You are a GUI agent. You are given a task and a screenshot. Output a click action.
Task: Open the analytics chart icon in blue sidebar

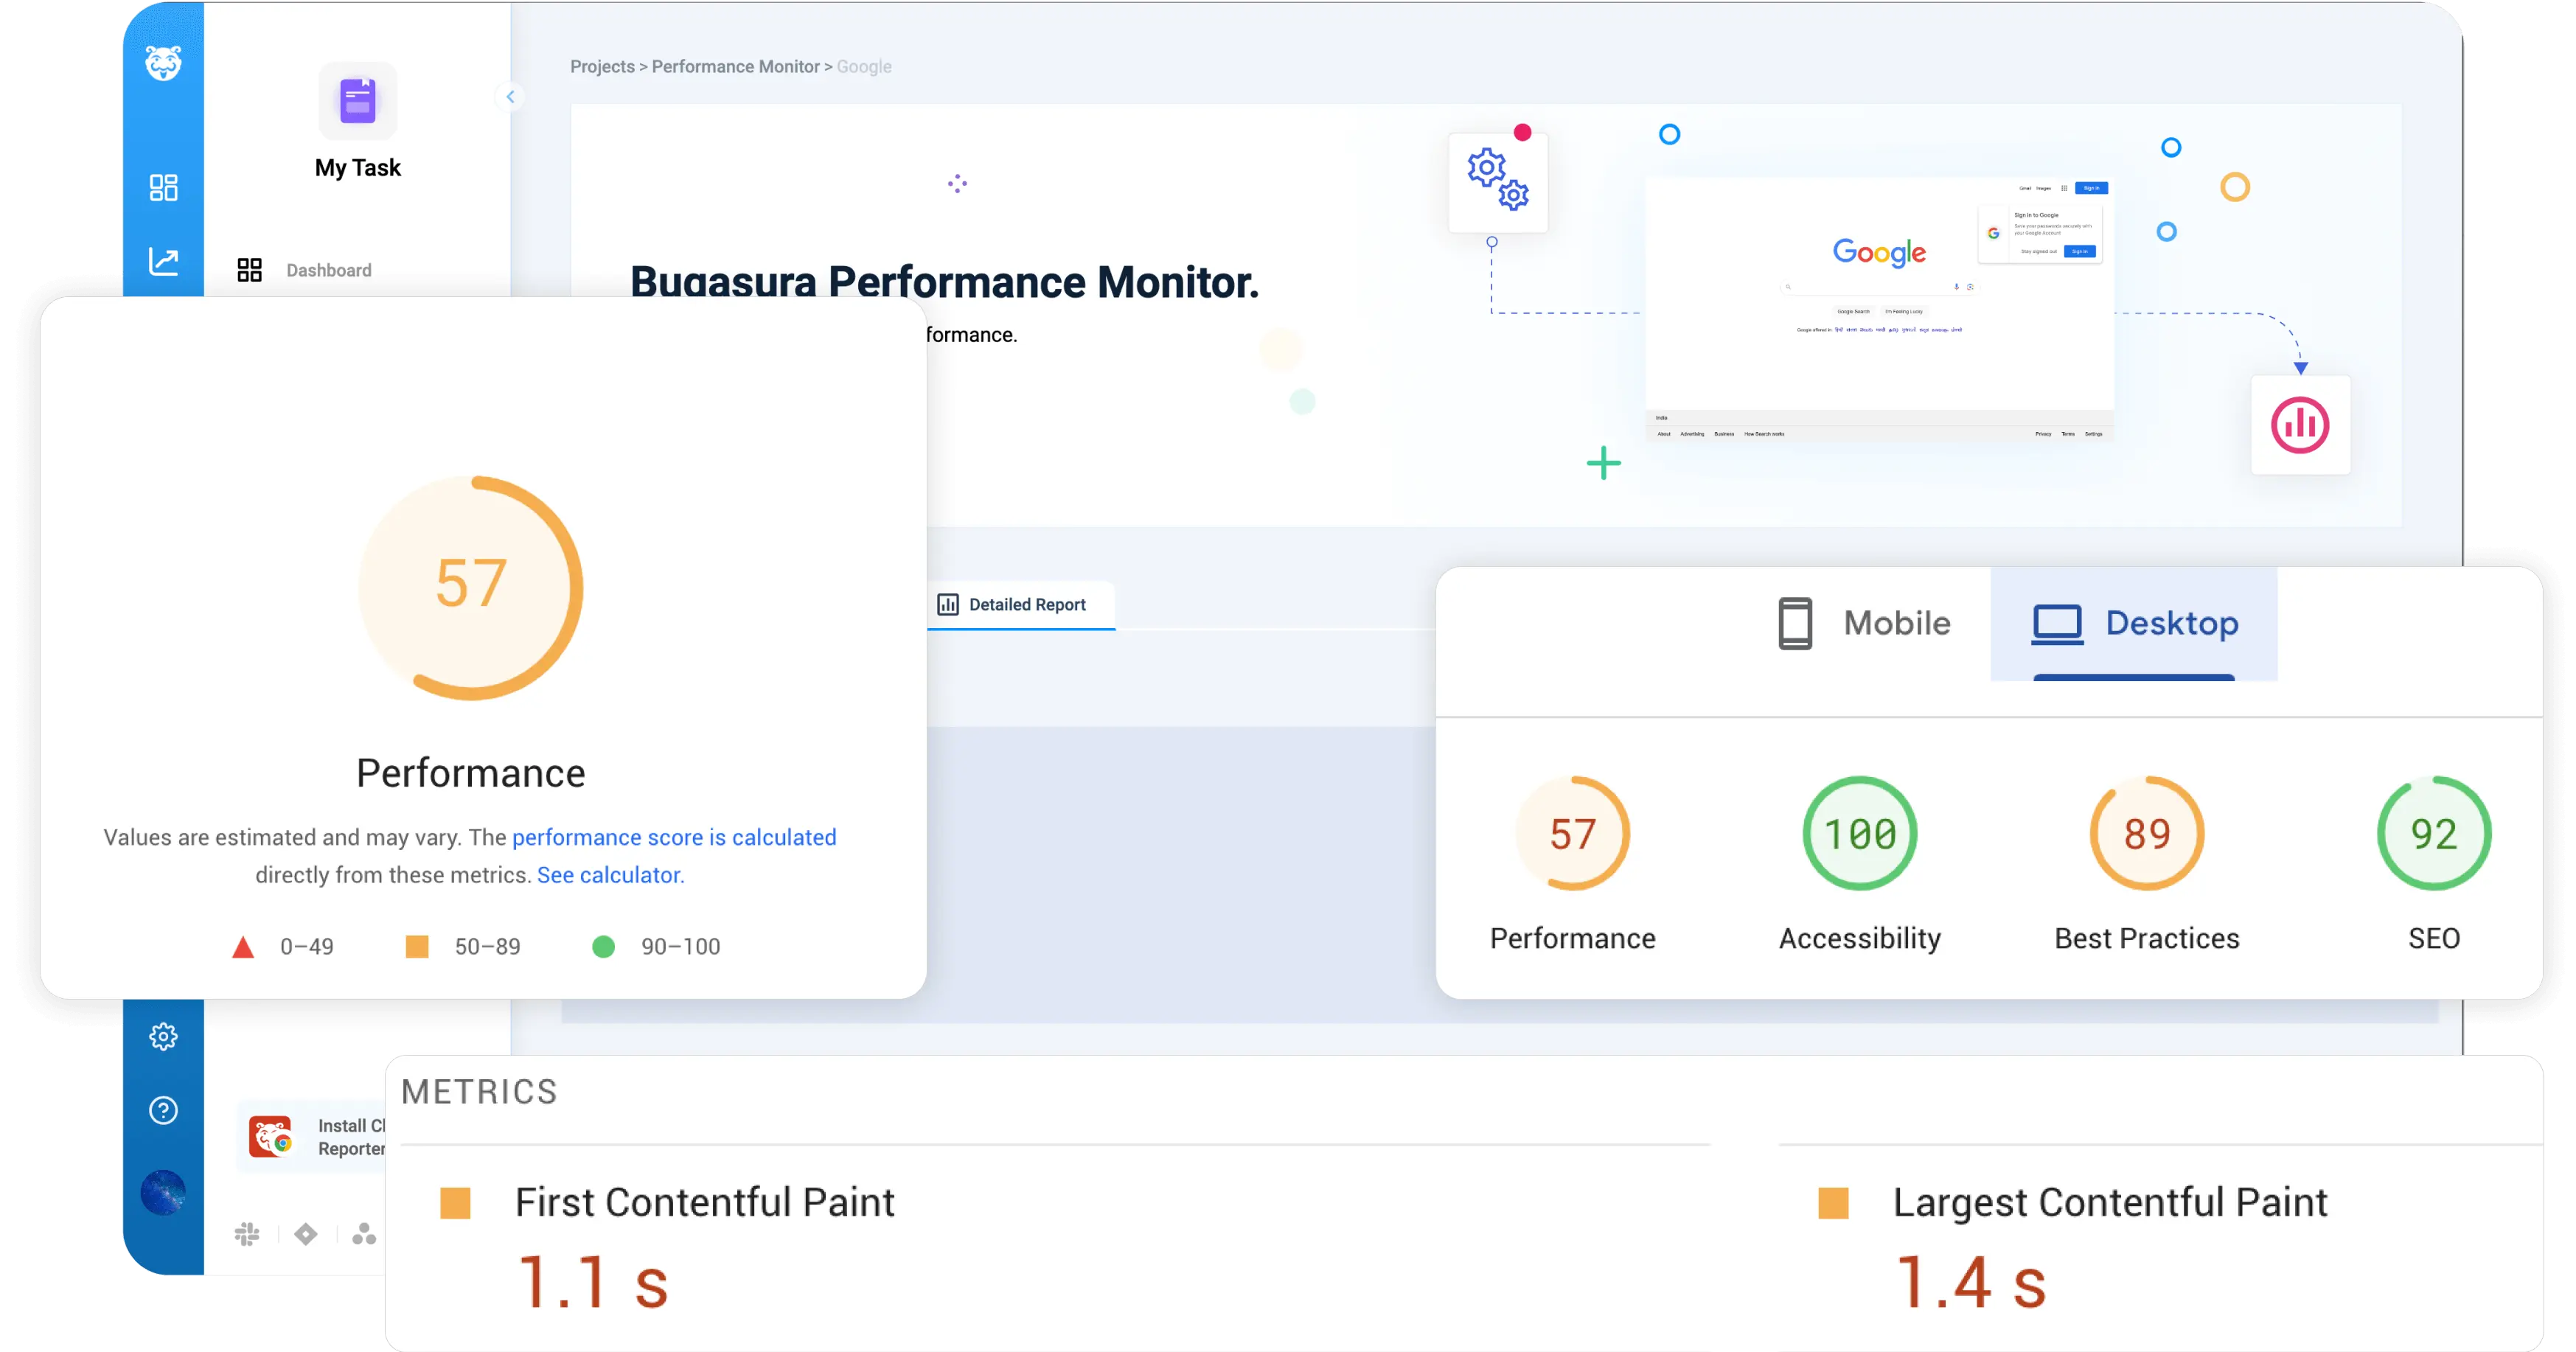tap(163, 261)
